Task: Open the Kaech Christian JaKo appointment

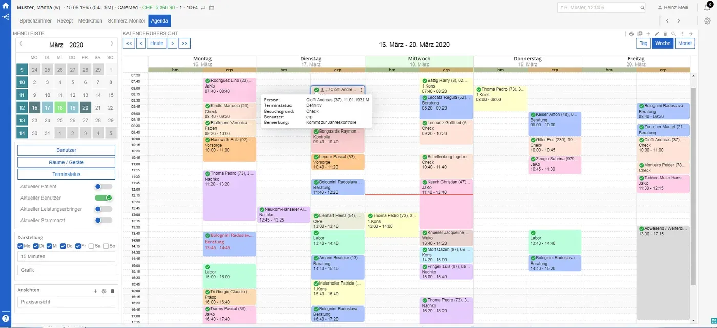Action: pos(446,204)
